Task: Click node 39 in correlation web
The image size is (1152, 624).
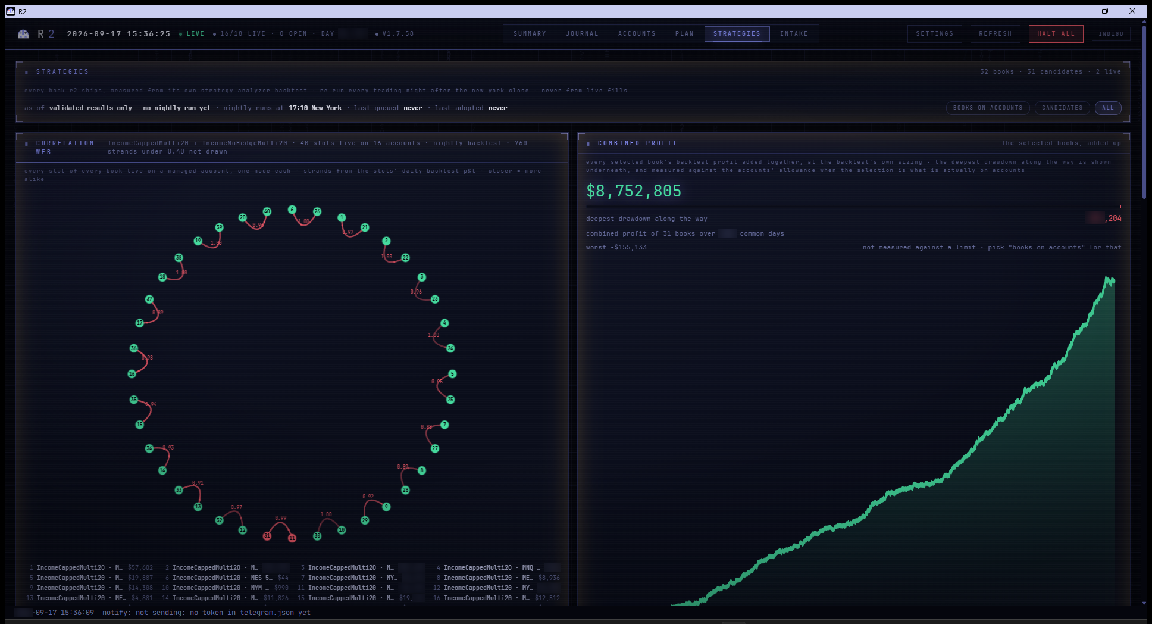Action: [219, 227]
